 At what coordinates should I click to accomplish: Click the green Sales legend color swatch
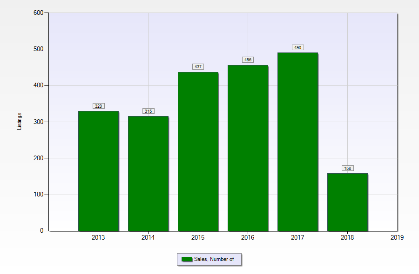point(187,259)
